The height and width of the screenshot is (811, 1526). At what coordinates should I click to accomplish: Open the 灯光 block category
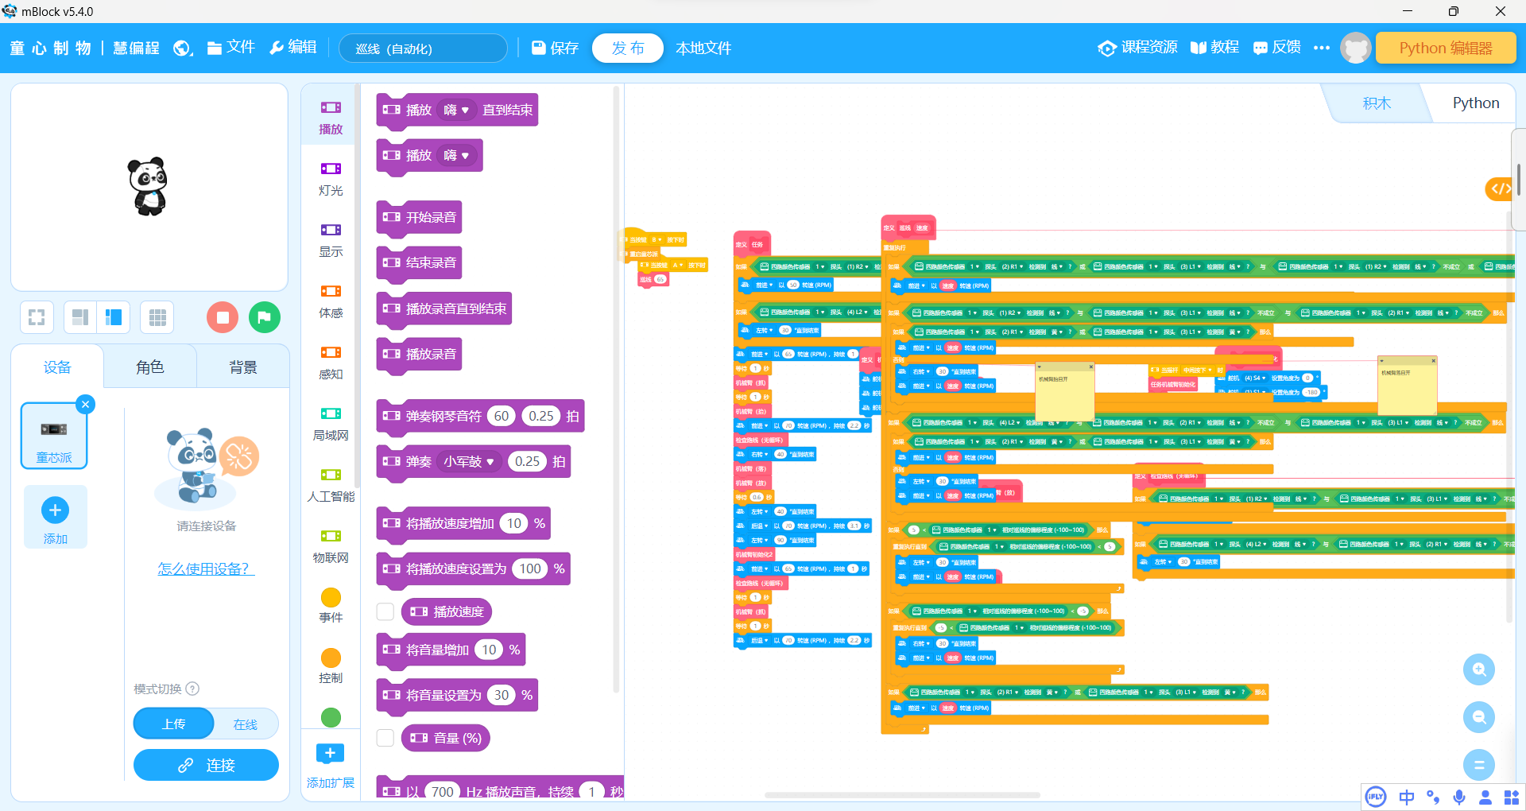[x=331, y=179]
